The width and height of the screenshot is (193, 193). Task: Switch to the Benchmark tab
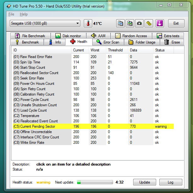(27, 42)
